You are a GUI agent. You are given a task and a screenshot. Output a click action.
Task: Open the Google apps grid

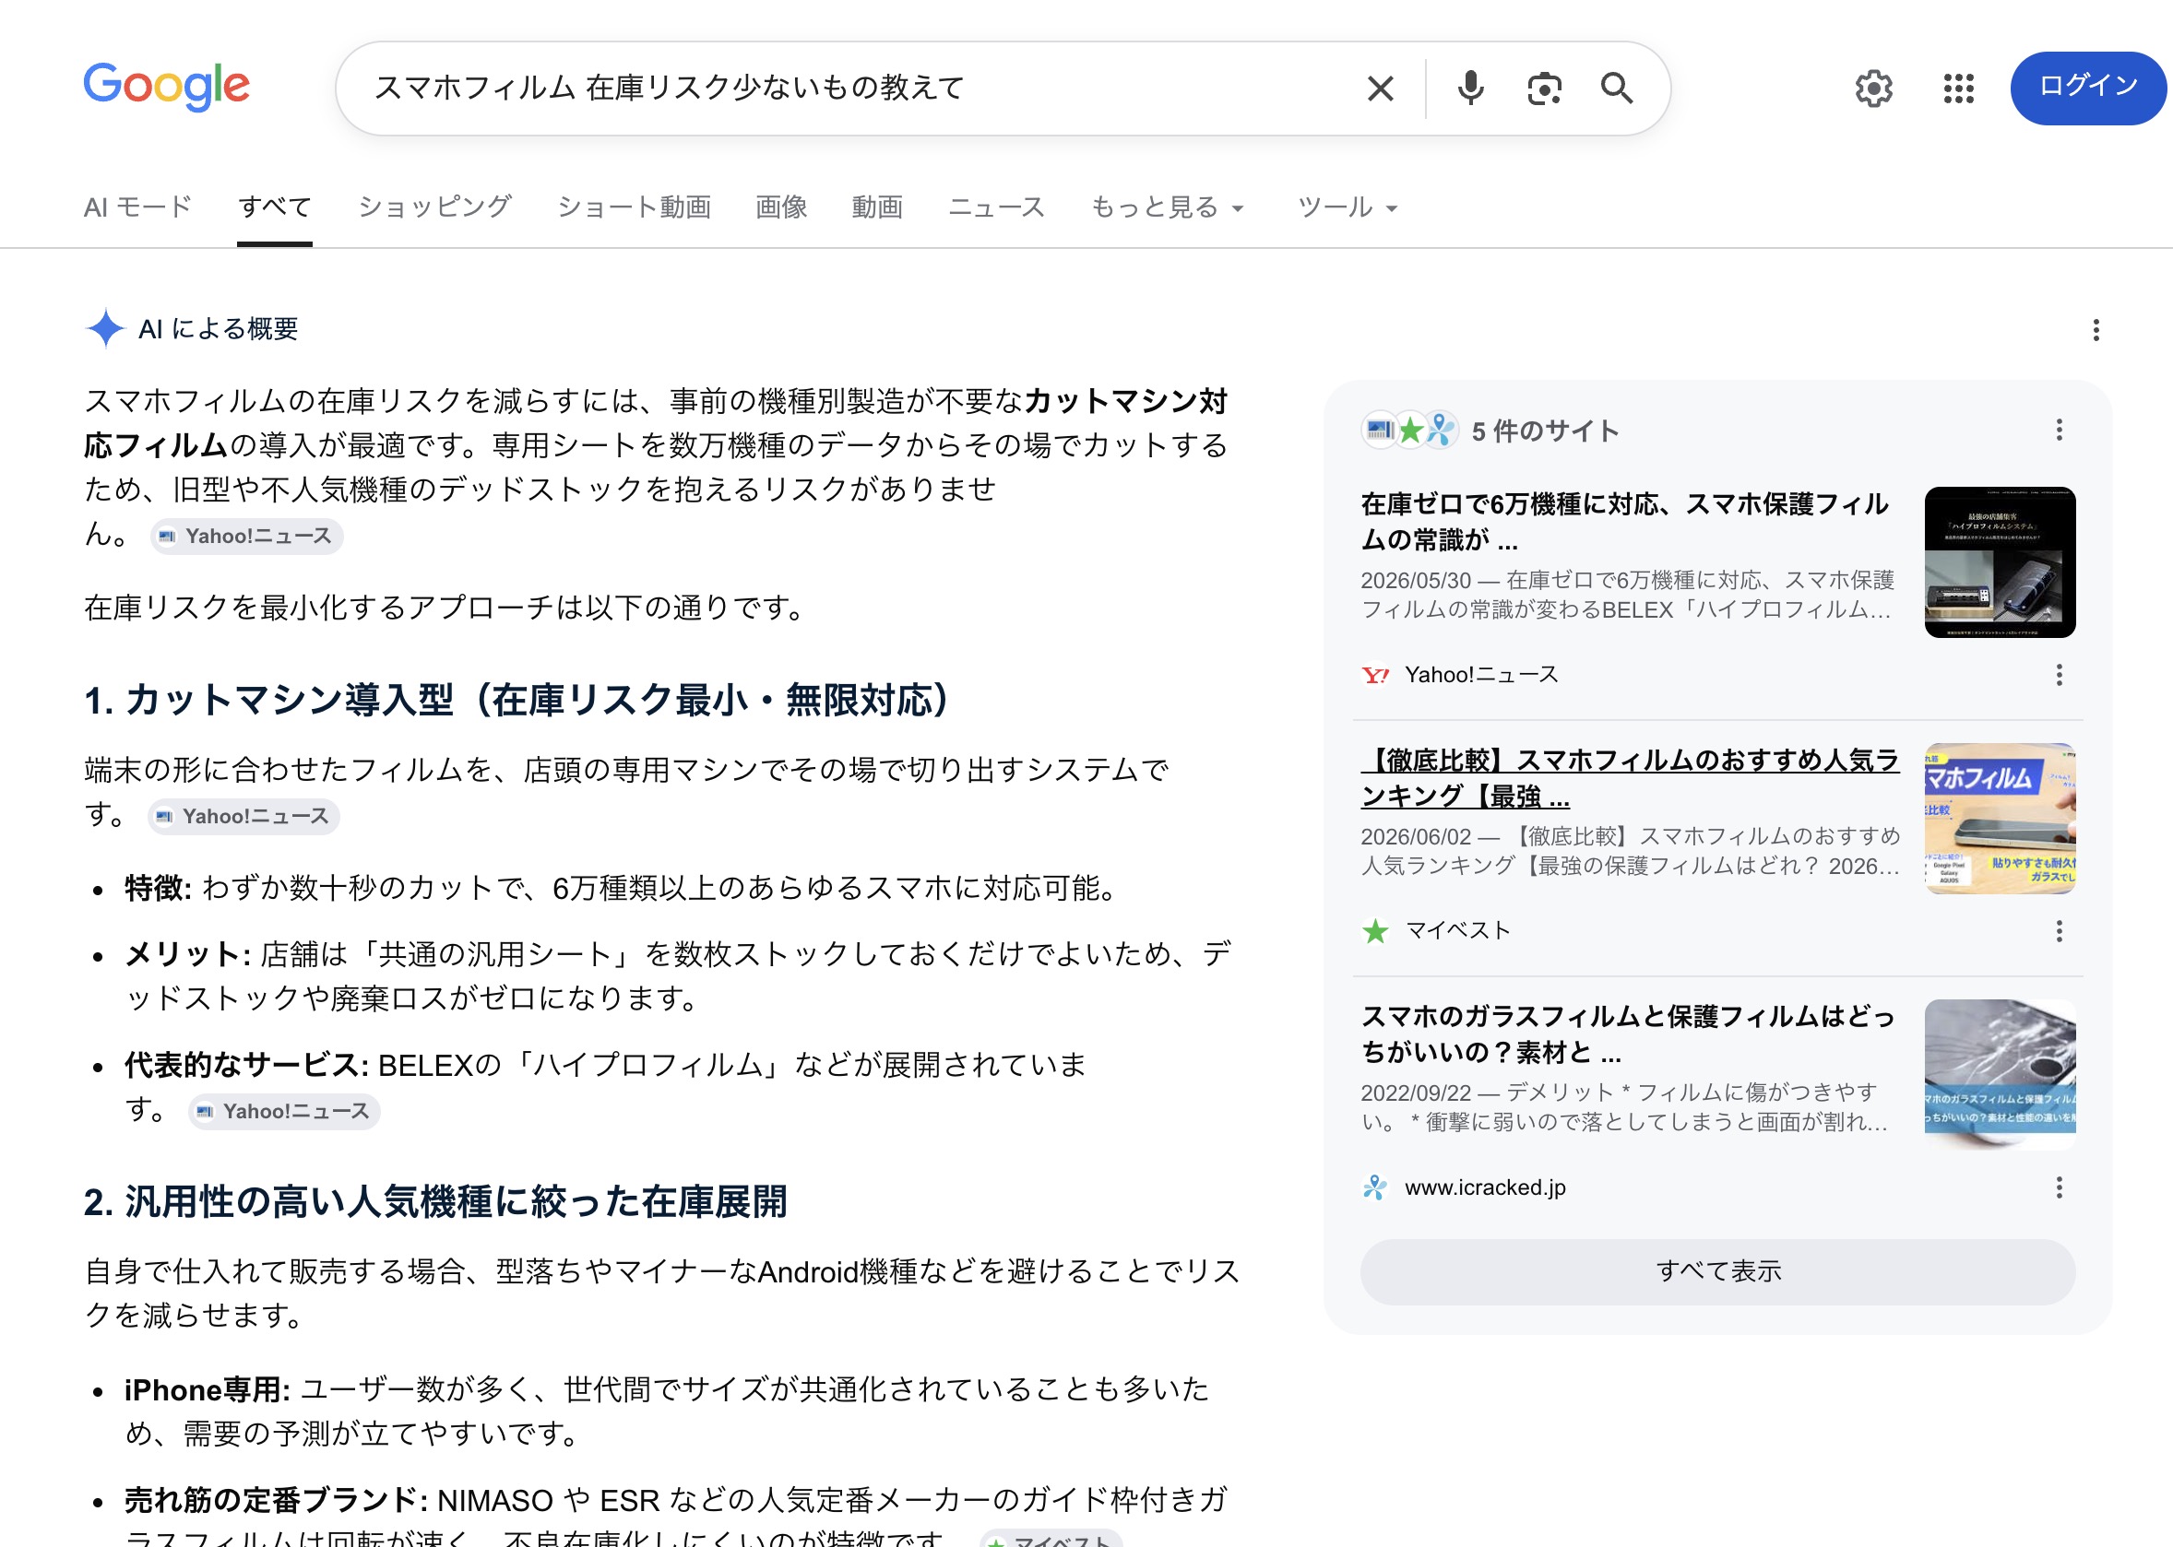point(1957,89)
